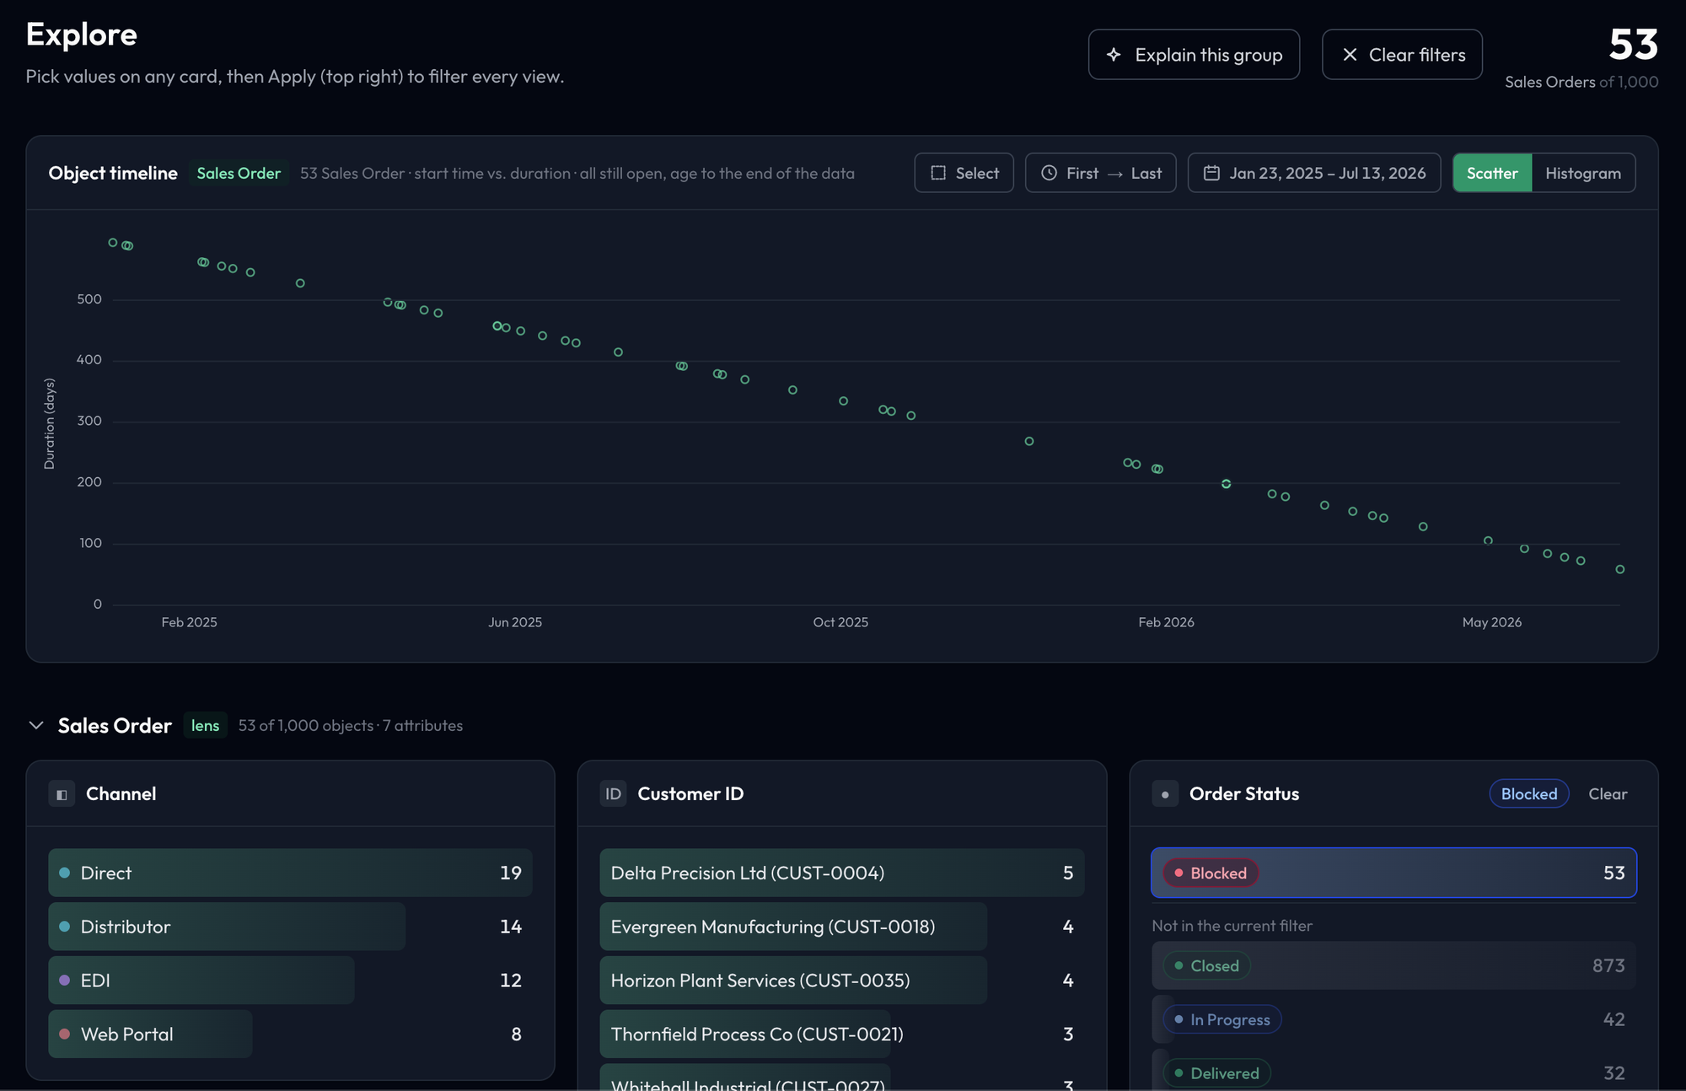Click the purple dot beside EDI
Image resolution: width=1686 pixels, height=1091 pixels.
[x=64, y=981]
